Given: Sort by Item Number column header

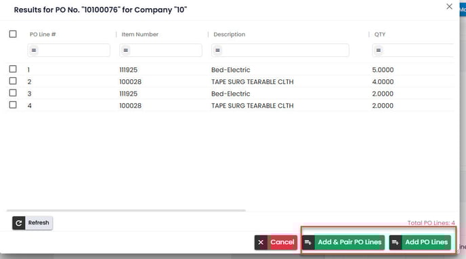Looking at the screenshot, I should click(140, 35).
